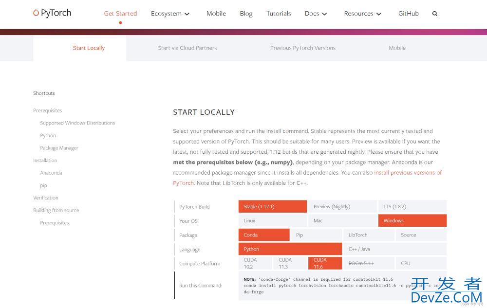Viewport: 487px width, 308px height.
Task: Choose Windows as your OS
Action: coord(412,220)
